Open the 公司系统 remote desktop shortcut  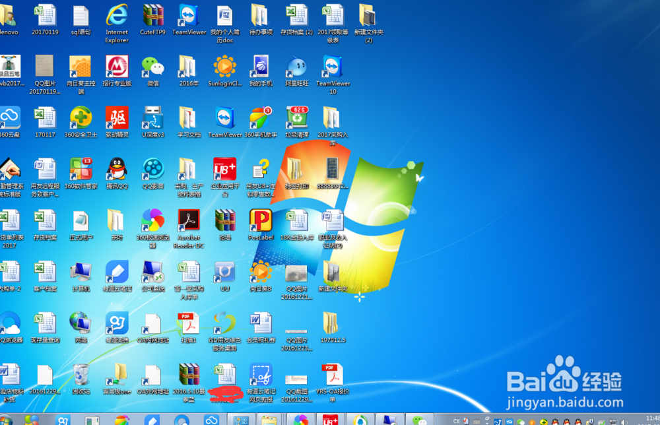point(153,277)
